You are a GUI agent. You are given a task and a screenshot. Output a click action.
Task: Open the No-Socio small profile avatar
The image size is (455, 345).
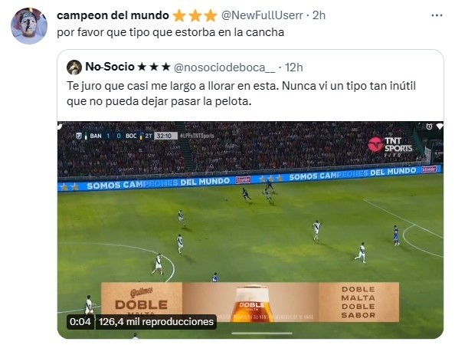point(74,67)
